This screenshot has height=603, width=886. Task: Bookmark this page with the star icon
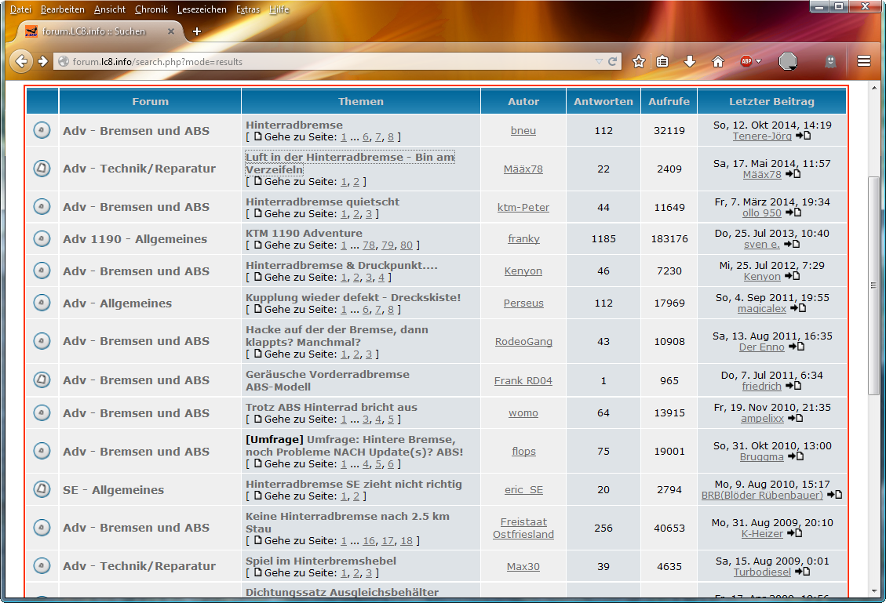[639, 61]
